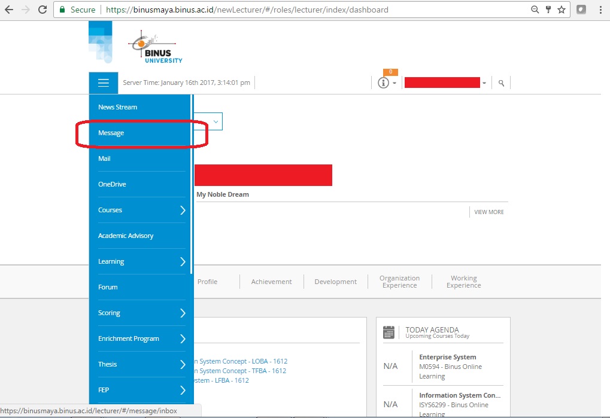Screen dimensions: 610x418
Task: Open Message from the side menu
Action: click(x=111, y=133)
